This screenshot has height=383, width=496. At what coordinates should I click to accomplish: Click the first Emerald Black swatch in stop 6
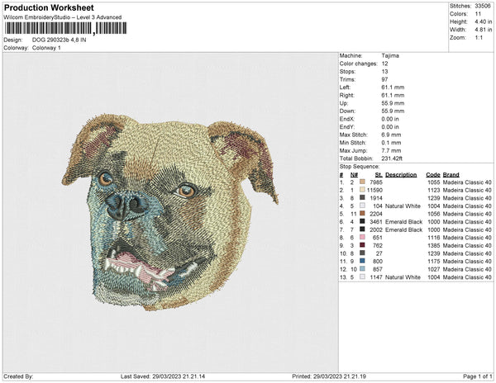click(362, 222)
